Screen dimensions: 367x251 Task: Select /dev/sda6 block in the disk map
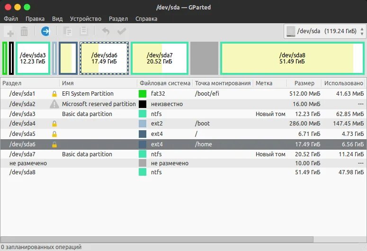coord(104,58)
